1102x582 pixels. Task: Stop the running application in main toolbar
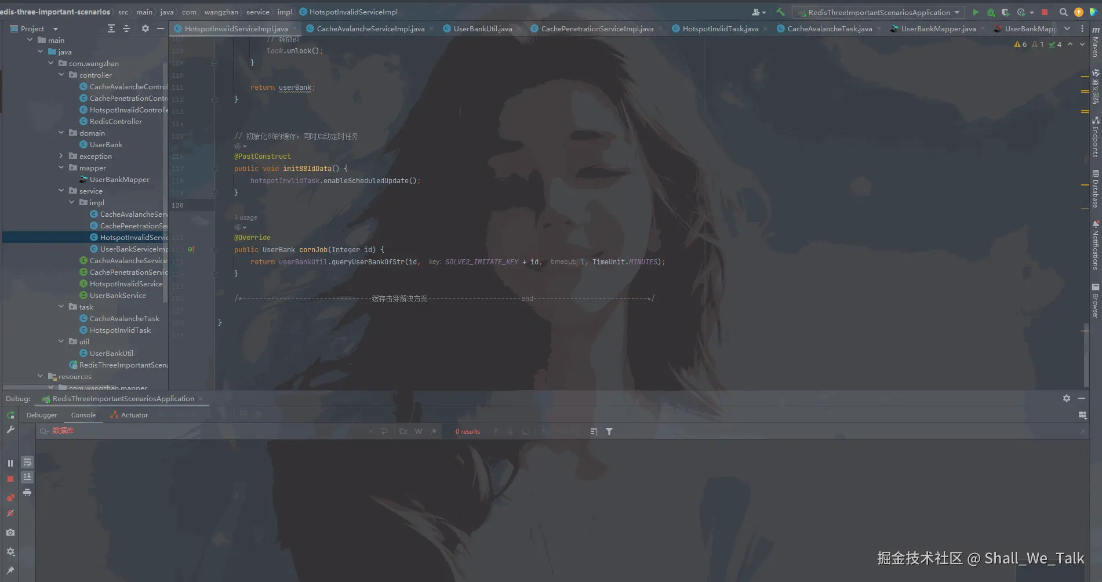(1045, 12)
